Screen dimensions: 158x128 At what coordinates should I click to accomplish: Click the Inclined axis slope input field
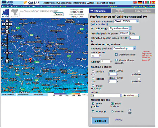tap(112, 81)
